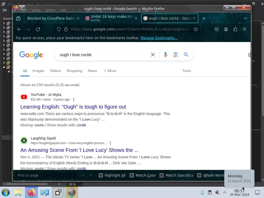Show hidden tray icons chevron

225,192
